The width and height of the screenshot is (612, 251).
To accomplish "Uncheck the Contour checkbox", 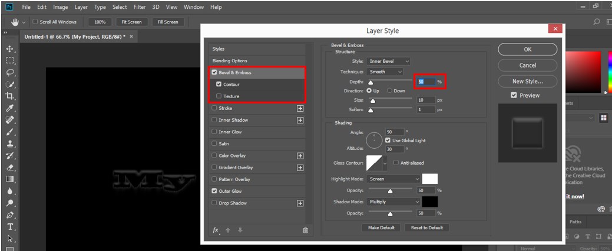I will (219, 84).
